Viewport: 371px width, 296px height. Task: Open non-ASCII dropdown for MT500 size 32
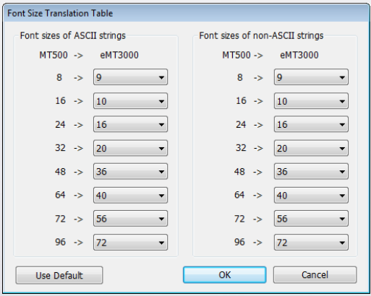point(311,148)
